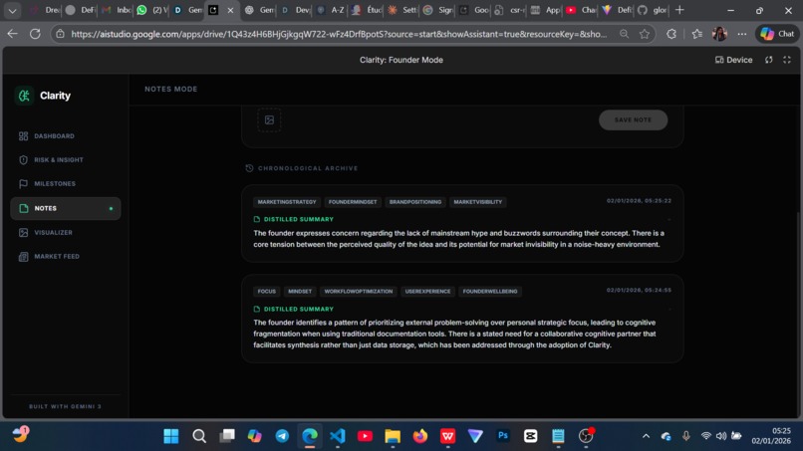Click the zoom magnifier icon in address bar
The image size is (803, 451).
[x=624, y=34]
